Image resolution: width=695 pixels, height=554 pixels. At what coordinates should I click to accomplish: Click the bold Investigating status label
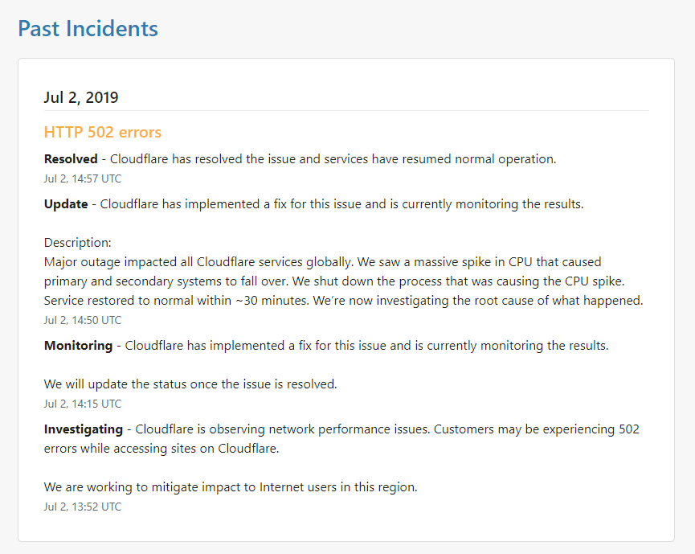(84, 429)
